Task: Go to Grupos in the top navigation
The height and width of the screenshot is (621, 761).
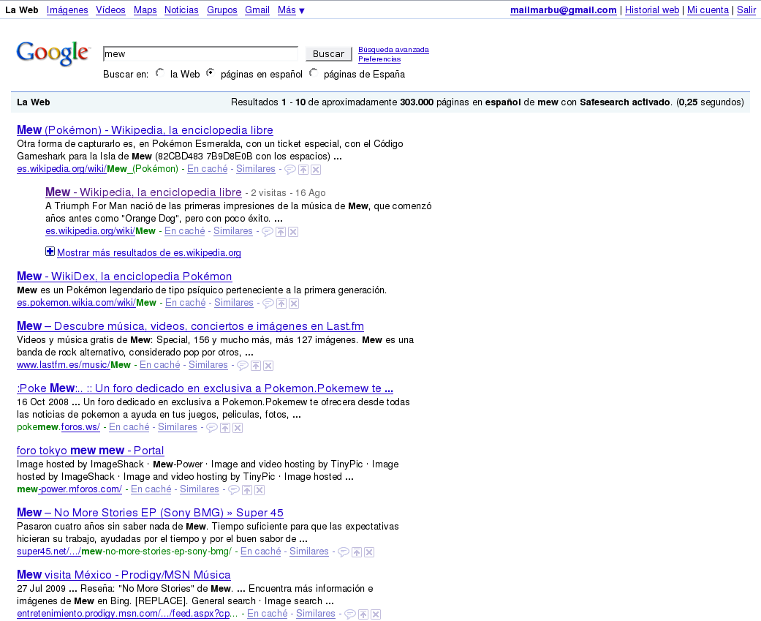Action: pos(222,10)
